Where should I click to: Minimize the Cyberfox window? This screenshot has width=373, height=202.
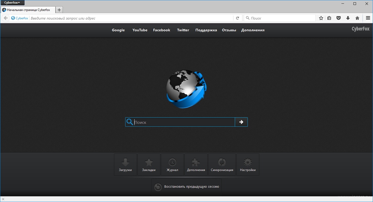click(343, 3)
